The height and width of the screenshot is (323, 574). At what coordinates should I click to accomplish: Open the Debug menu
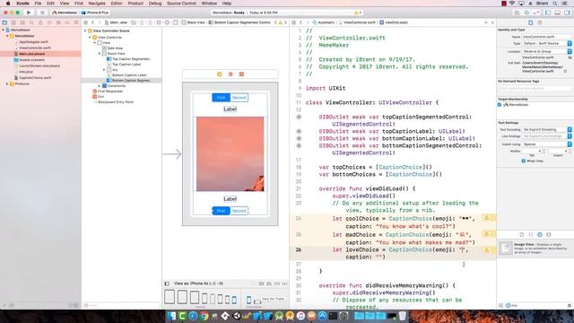tap(155, 4)
